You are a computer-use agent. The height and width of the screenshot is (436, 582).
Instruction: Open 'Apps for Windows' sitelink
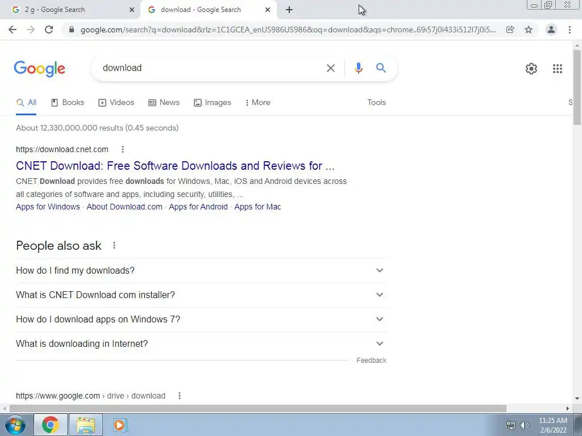tap(48, 207)
